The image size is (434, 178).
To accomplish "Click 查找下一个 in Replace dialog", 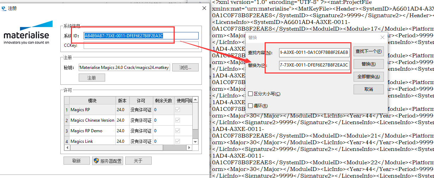I will pos(369,51).
